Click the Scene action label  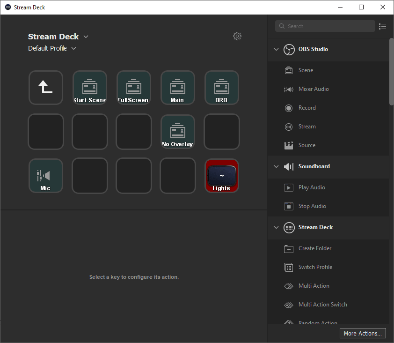306,70
